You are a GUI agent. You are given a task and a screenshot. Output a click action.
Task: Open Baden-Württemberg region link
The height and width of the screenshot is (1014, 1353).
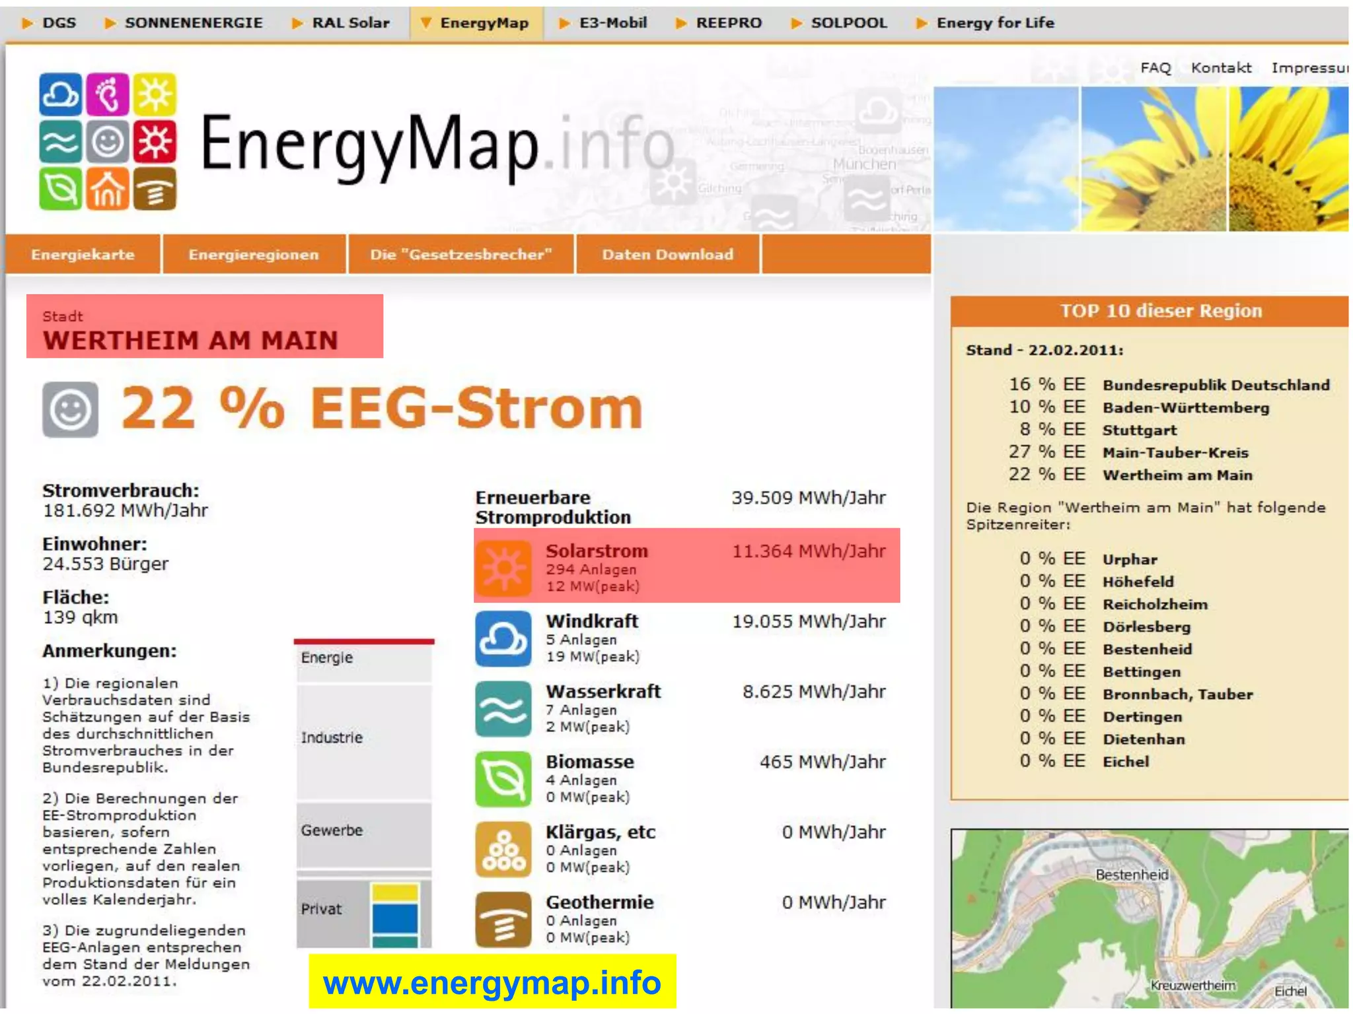(x=1186, y=407)
